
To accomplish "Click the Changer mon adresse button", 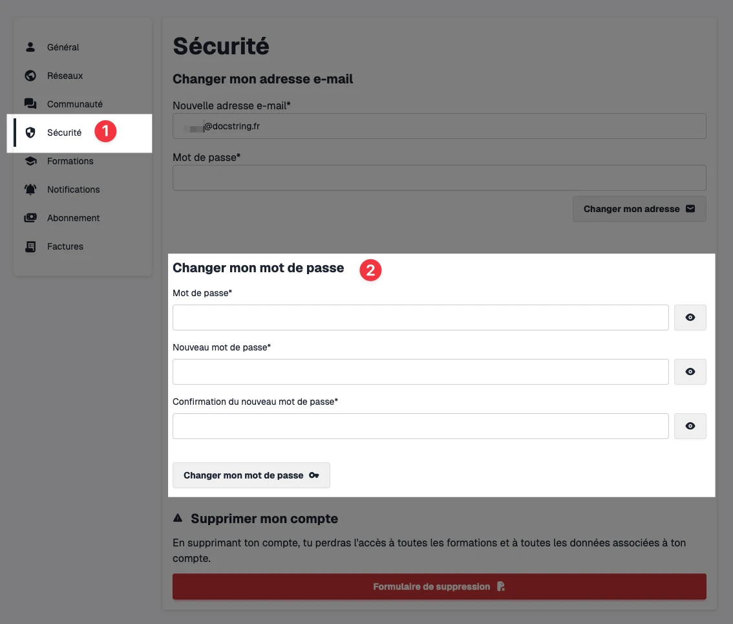I will (x=639, y=209).
